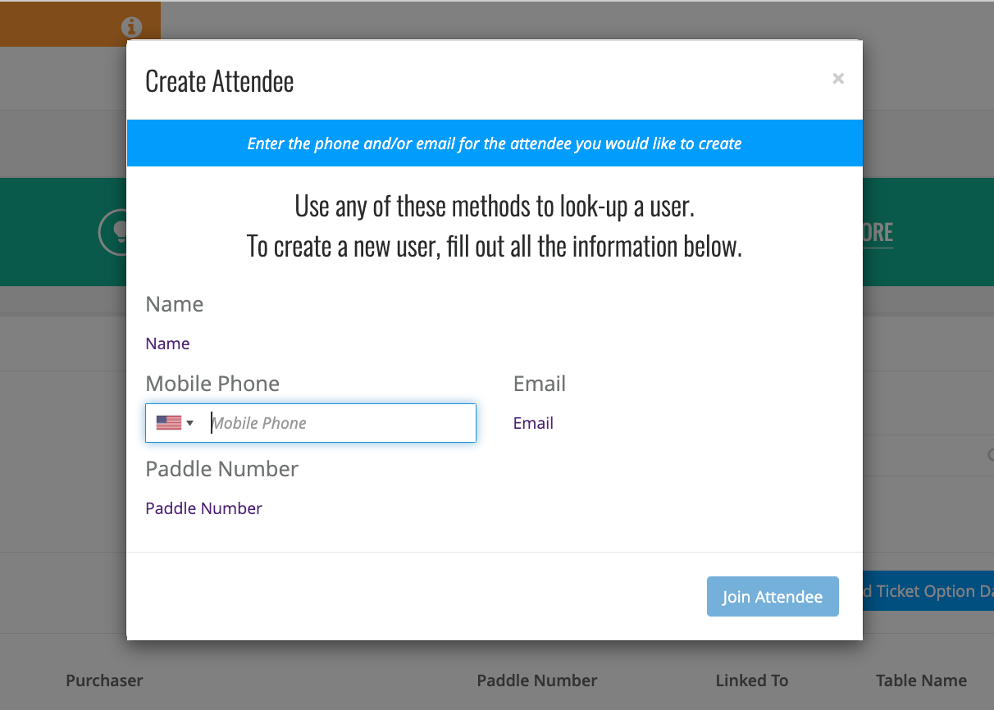Click the 'Mobile Phone' field label

tap(212, 384)
